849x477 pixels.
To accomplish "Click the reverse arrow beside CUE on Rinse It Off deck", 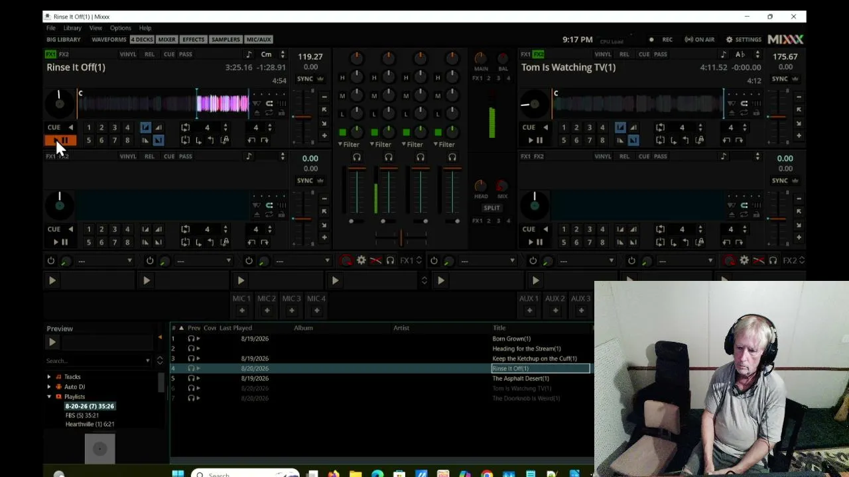I will click(x=70, y=127).
